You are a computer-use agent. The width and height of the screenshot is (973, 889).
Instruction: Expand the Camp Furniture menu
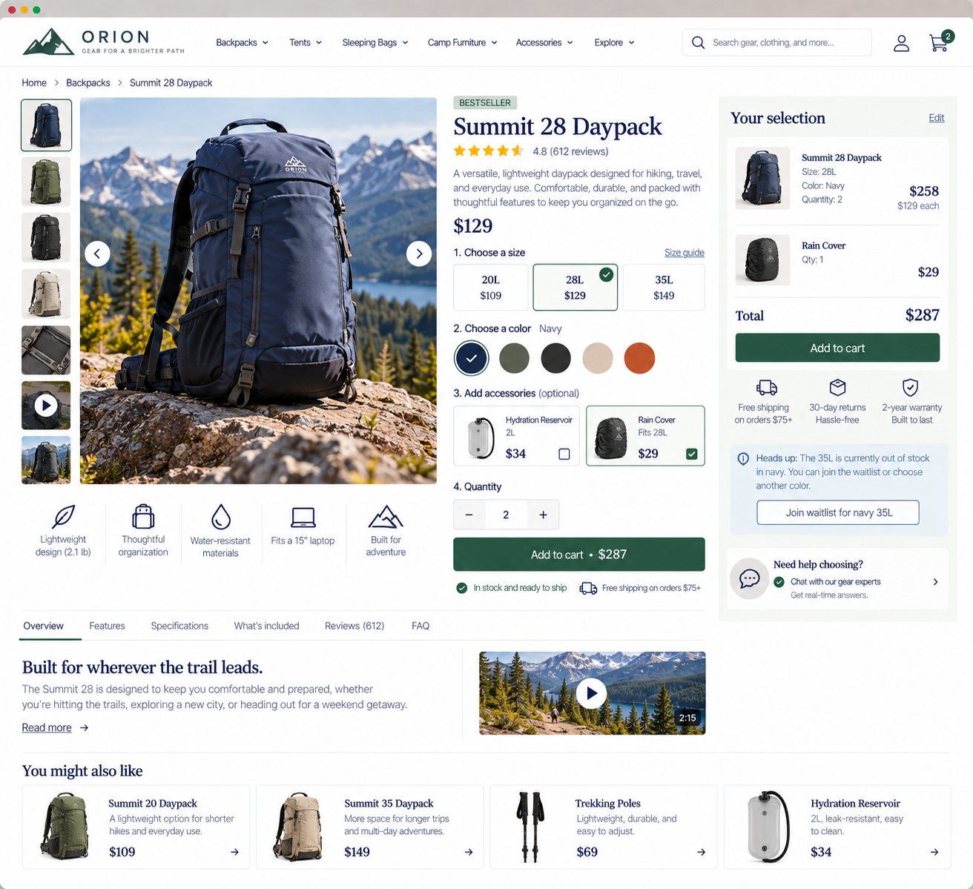[x=462, y=42]
